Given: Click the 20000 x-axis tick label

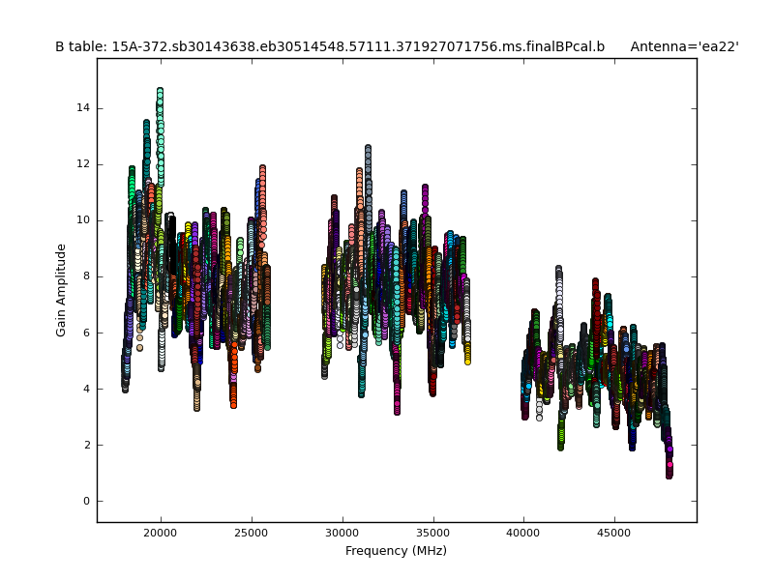Looking at the screenshot, I should pyautogui.click(x=161, y=532).
